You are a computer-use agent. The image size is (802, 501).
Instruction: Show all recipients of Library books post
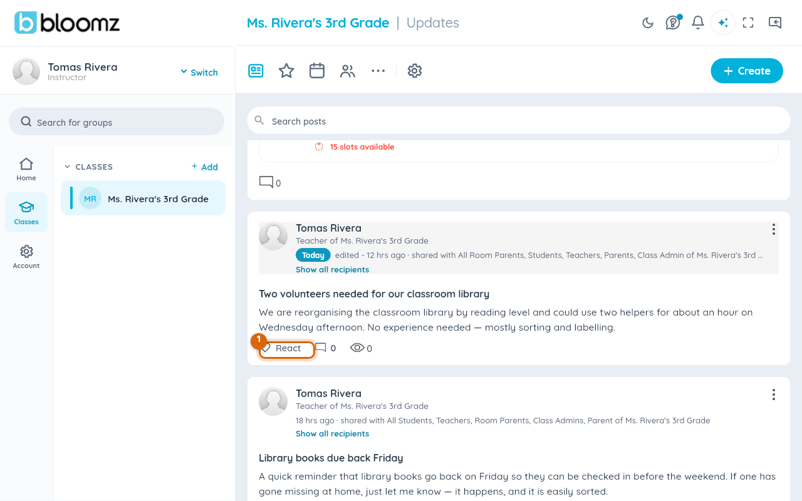pyautogui.click(x=332, y=433)
